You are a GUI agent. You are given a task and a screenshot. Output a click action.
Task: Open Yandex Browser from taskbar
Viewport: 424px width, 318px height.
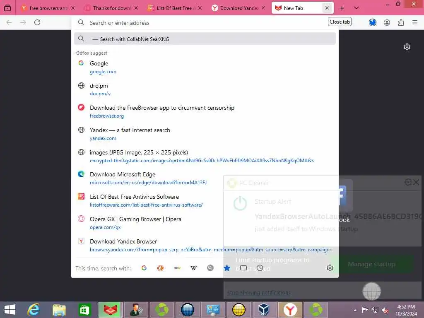pyautogui.click(x=290, y=310)
